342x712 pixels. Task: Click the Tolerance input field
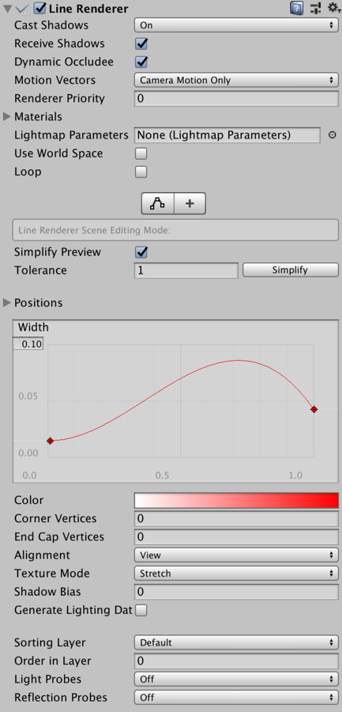pos(186,271)
